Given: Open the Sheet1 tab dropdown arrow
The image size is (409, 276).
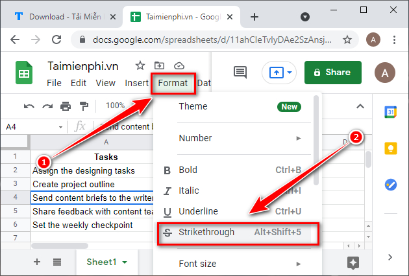Looking at the screenshot, I should coord(125,262).
